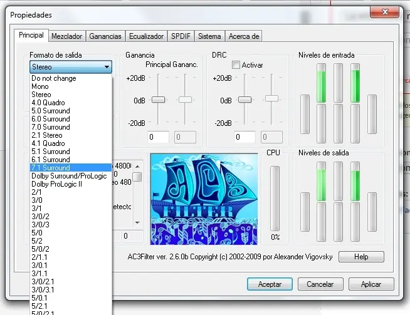Focus the DRC value input field
The image size is (410, 315).
(x=244, y=137)
